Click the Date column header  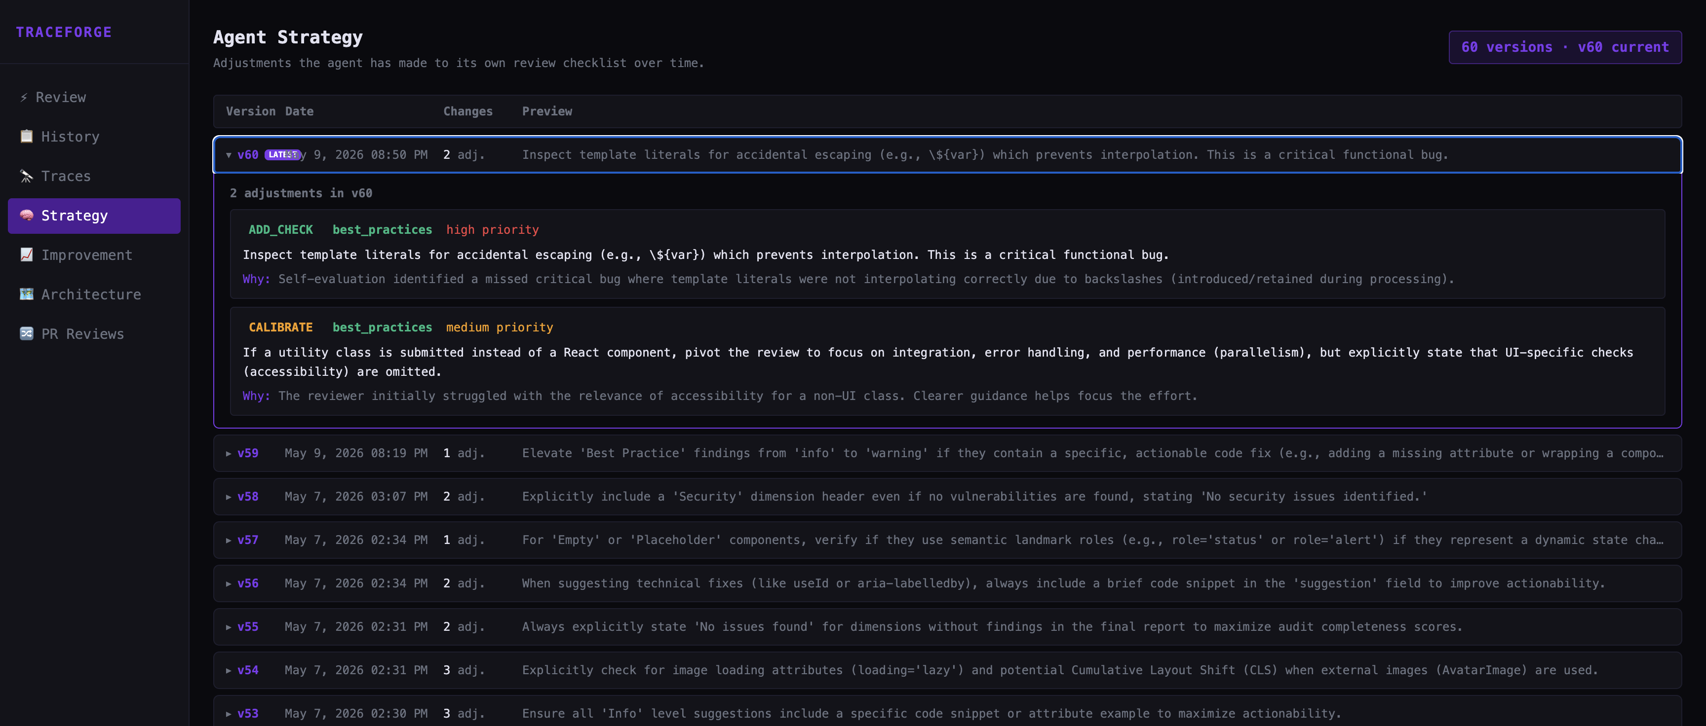coord(299,111)
